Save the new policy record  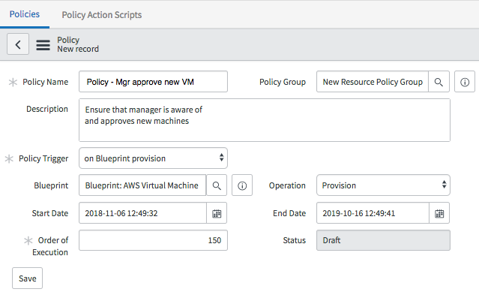pos(27,278)
